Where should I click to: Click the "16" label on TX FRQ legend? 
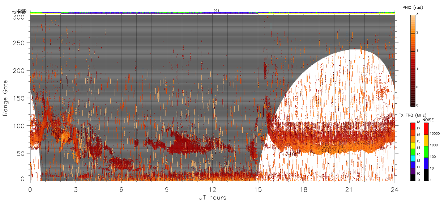418,134
